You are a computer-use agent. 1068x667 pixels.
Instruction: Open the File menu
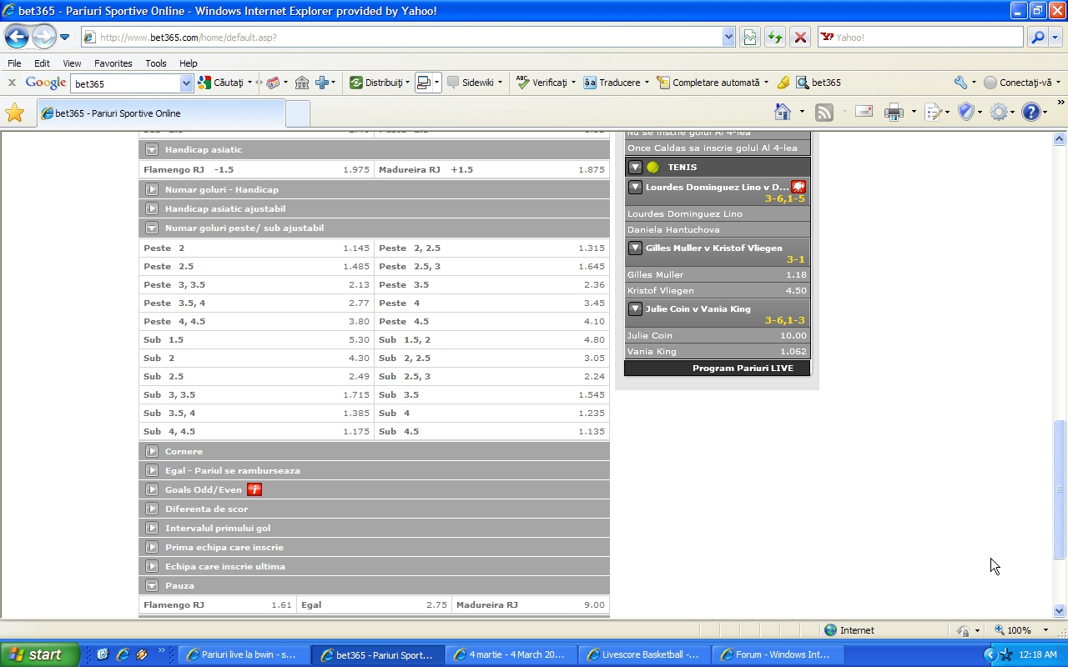pyautogui.click(x=14, y=63)
